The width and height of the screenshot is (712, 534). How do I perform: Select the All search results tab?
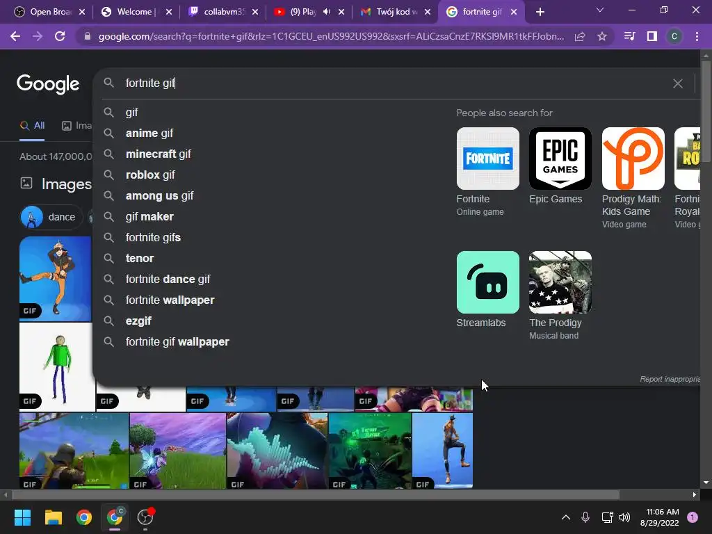tap(32, 126)
